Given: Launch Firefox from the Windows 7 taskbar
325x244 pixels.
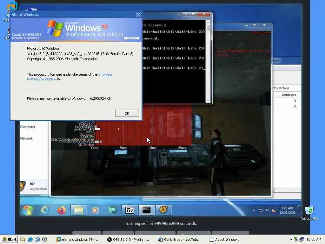Looking at the screenshot, I should tap(62, 210).
